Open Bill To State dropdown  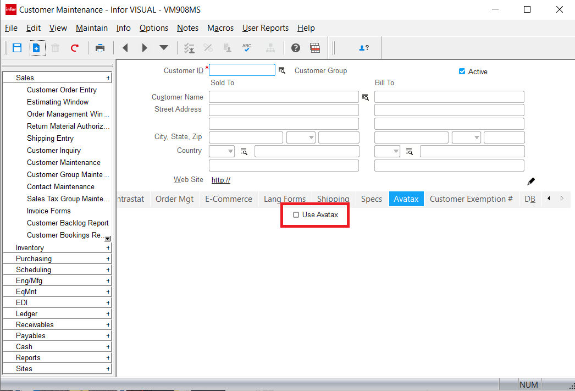[x=477, y=137]
